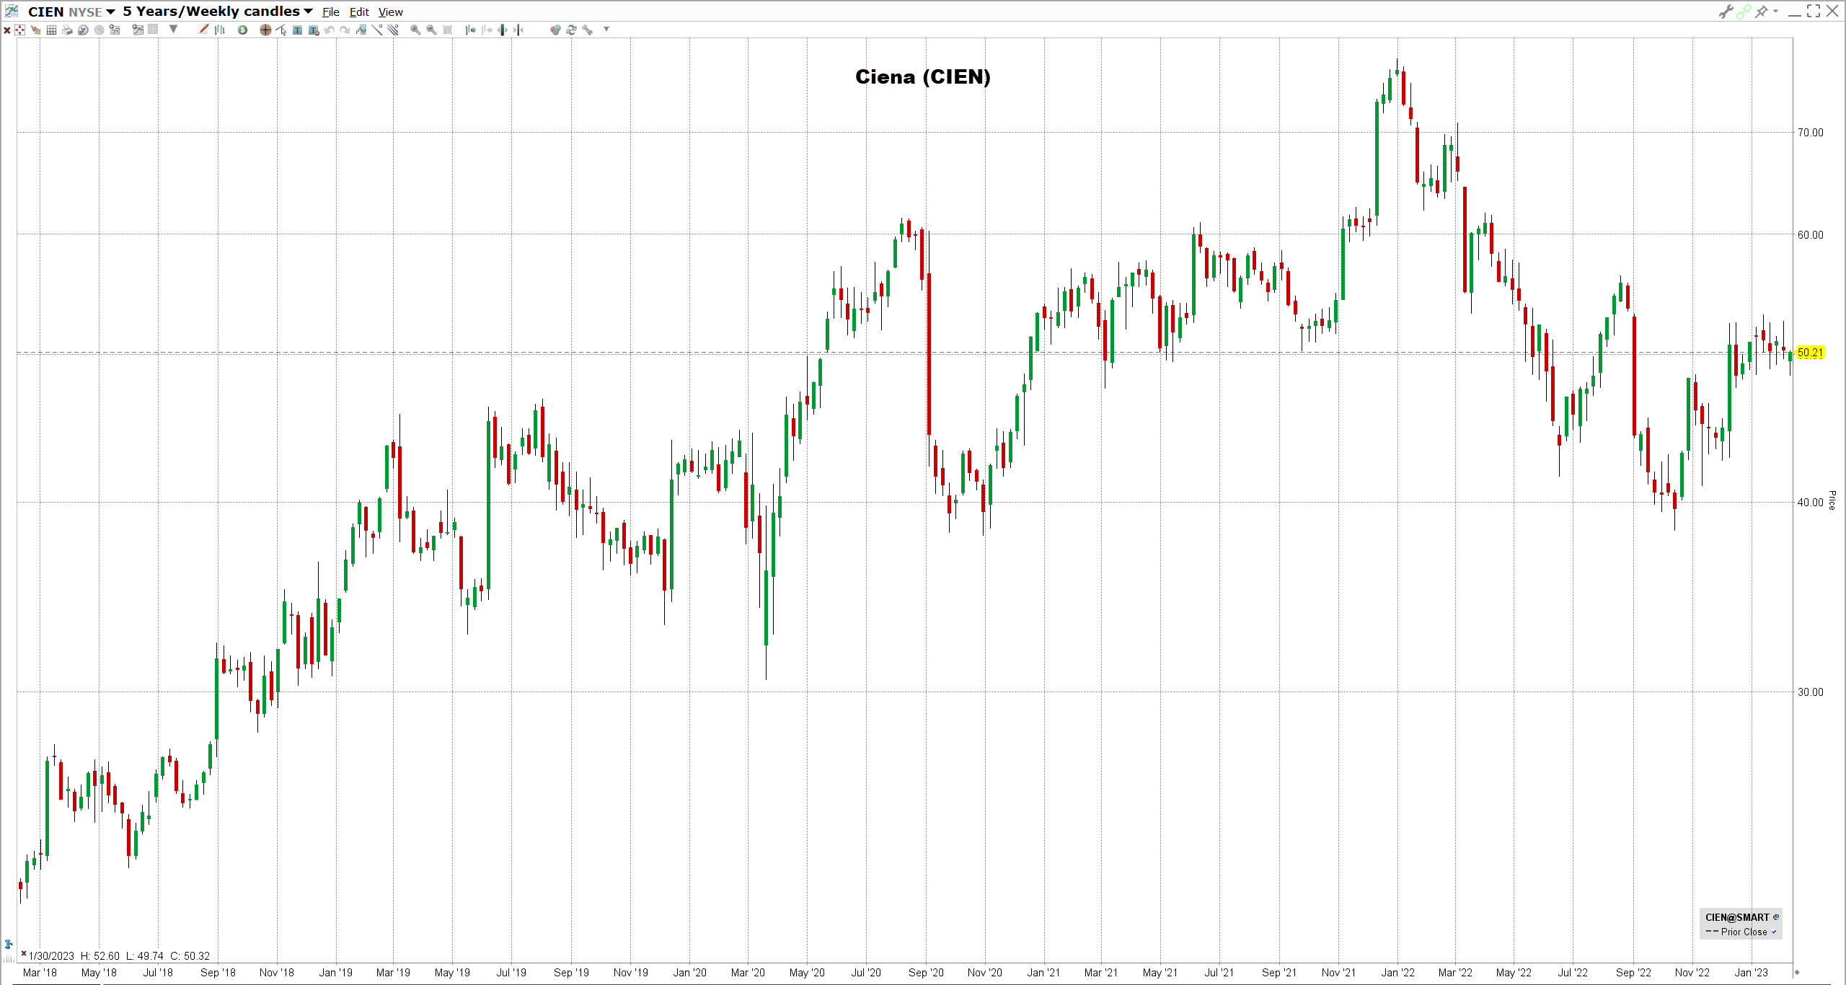
Task: Toggle the green chain link grouping icon
Action: tap(1744, 12)
